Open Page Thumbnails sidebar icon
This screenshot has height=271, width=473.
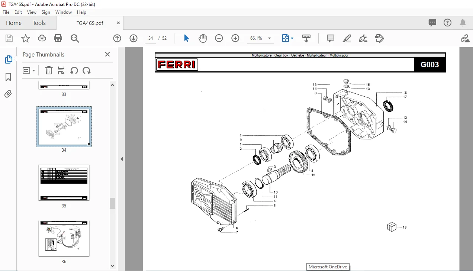coord(8,59)
